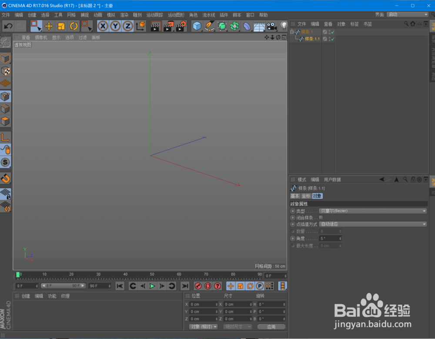Switch to Texture mode checkered cube
The image size is (435, 339).
[x=5, y=71]
